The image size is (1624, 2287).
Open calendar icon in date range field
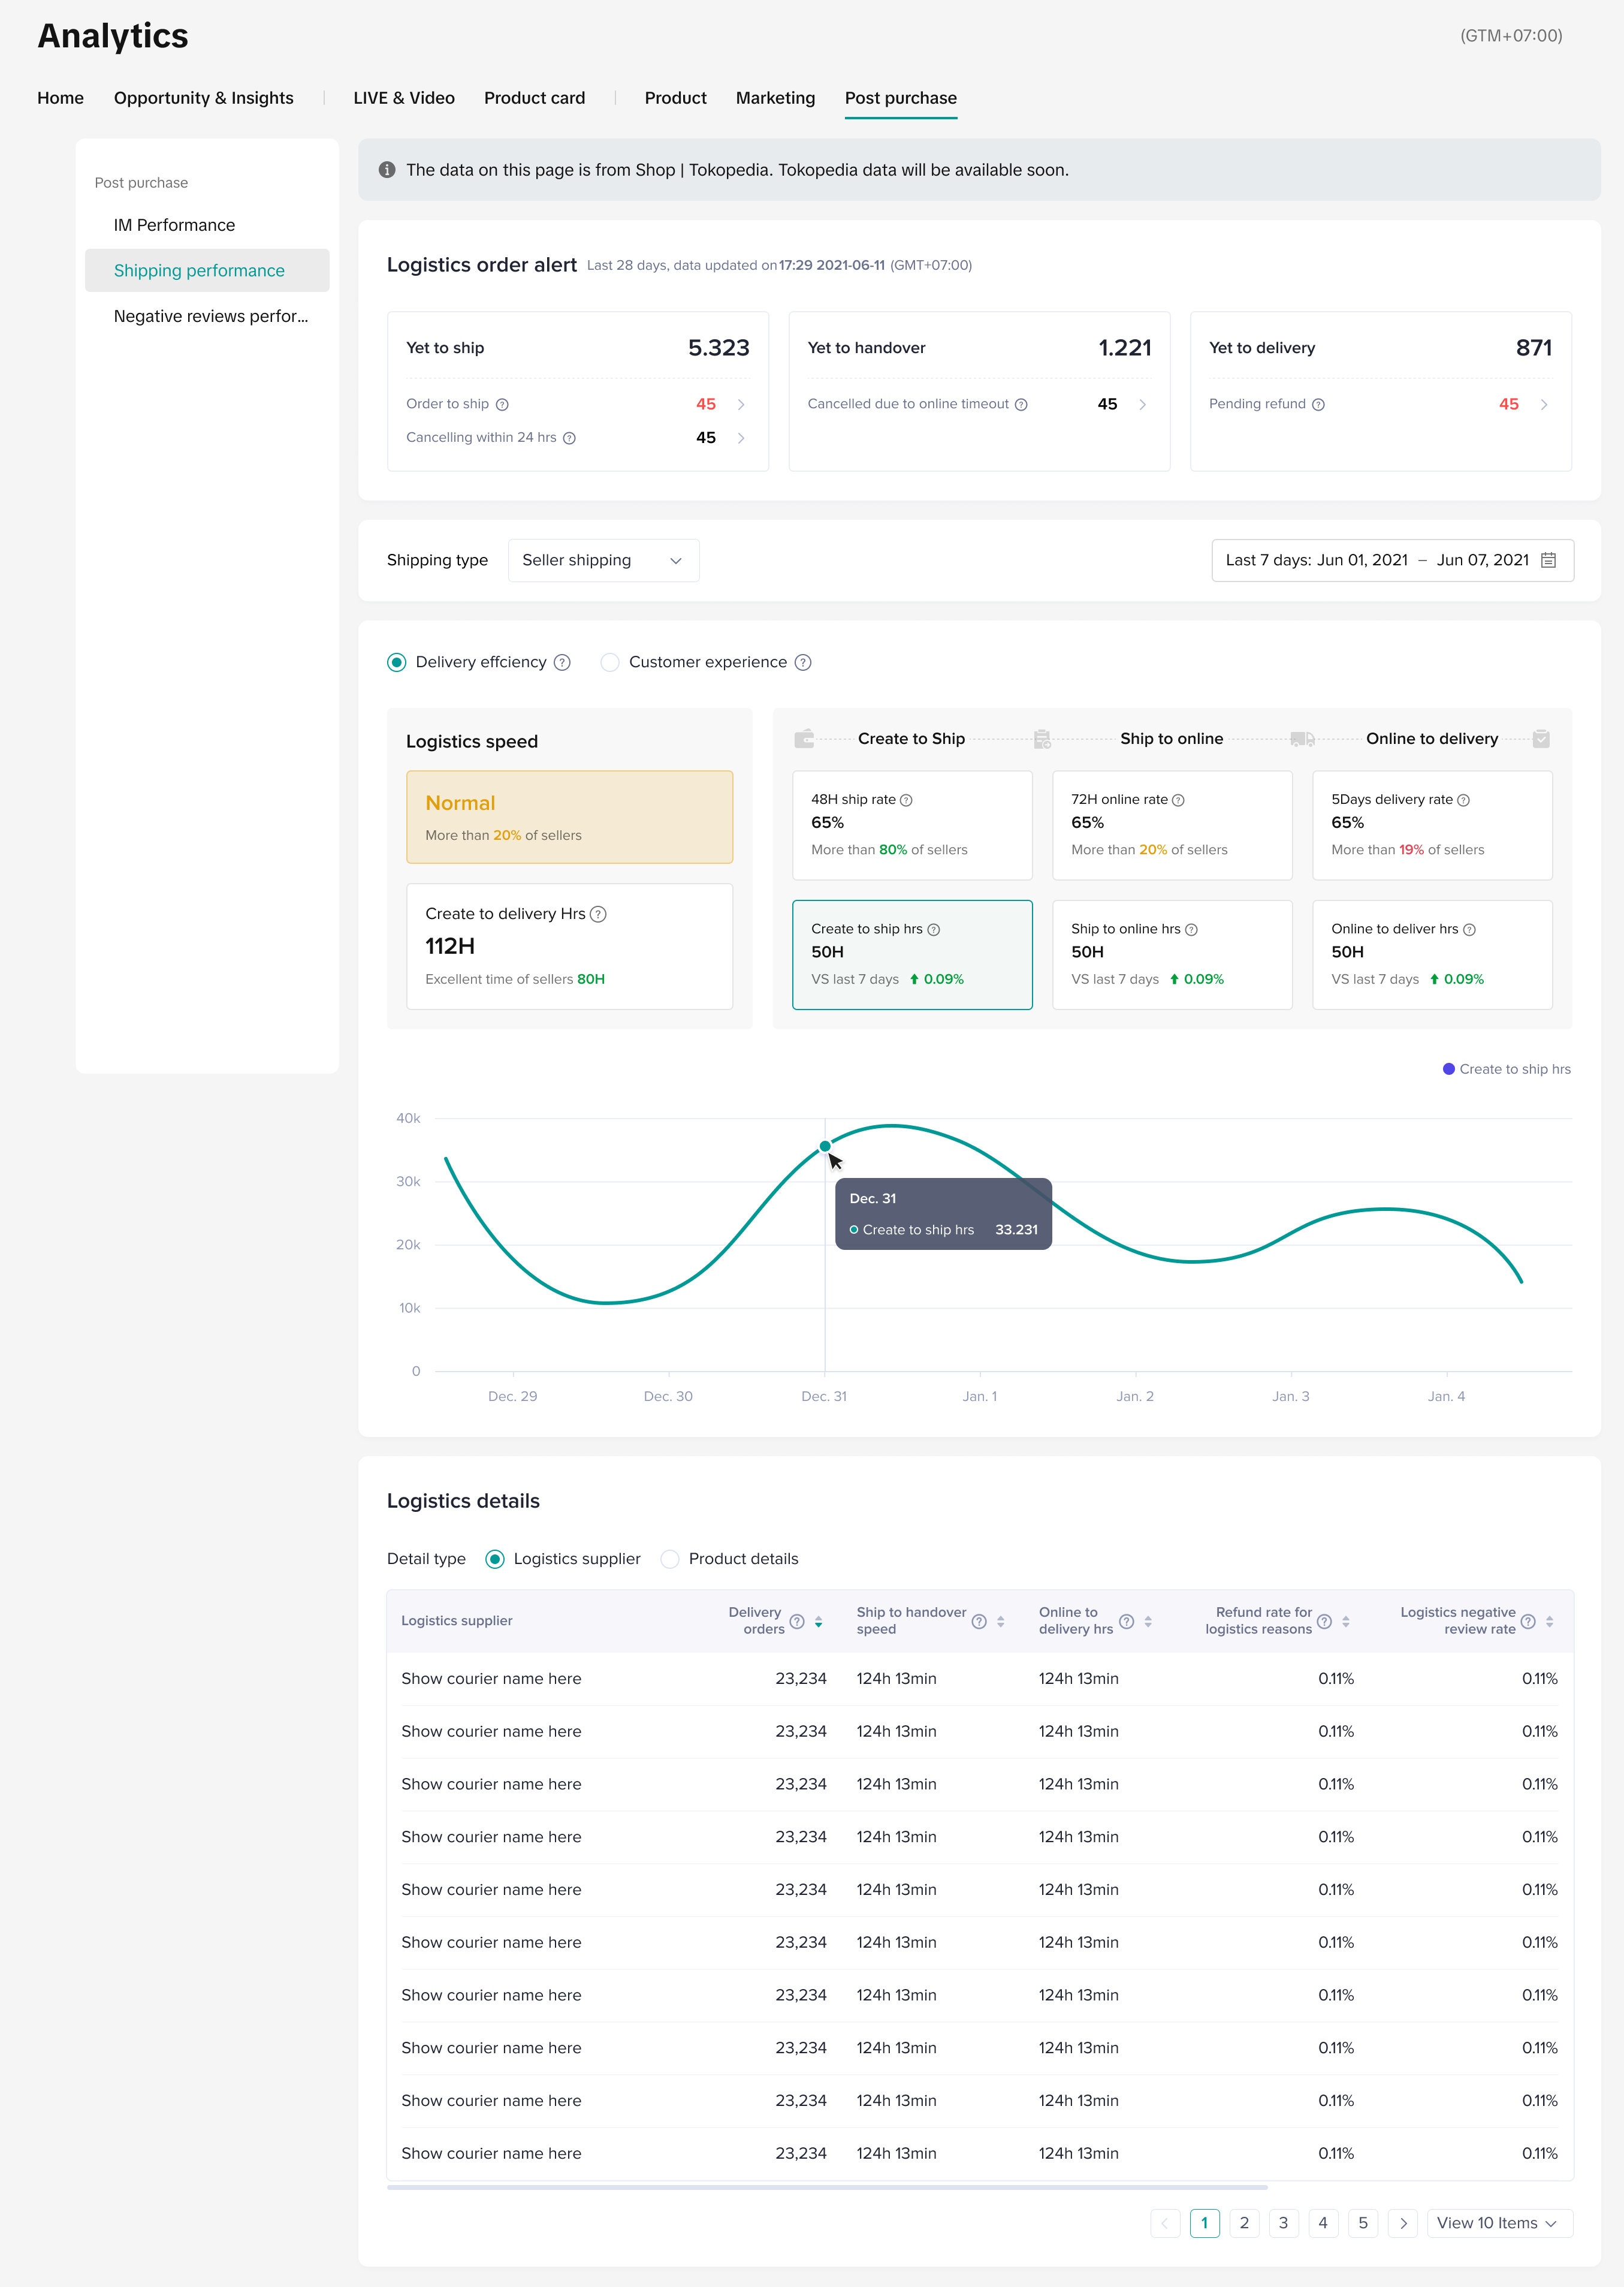pyautogui.click(x=1548, y=561)
